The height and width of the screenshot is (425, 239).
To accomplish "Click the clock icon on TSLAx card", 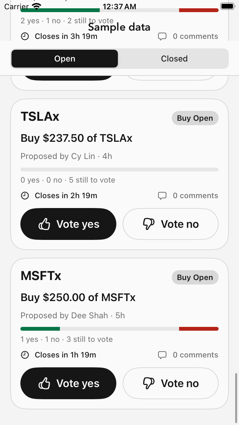I will point(25,196).
